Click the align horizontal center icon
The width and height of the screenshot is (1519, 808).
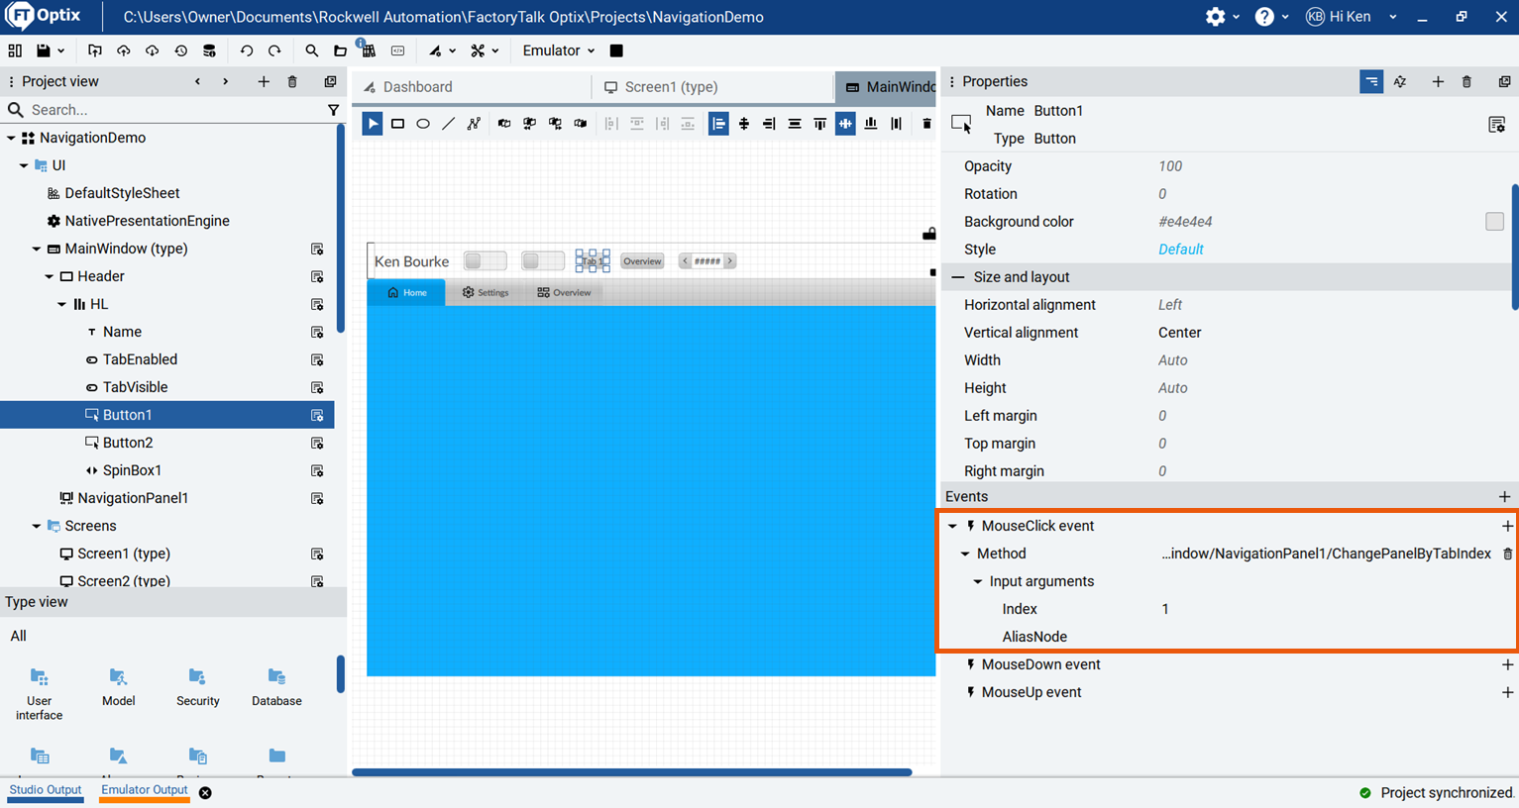tap(744, 124)
